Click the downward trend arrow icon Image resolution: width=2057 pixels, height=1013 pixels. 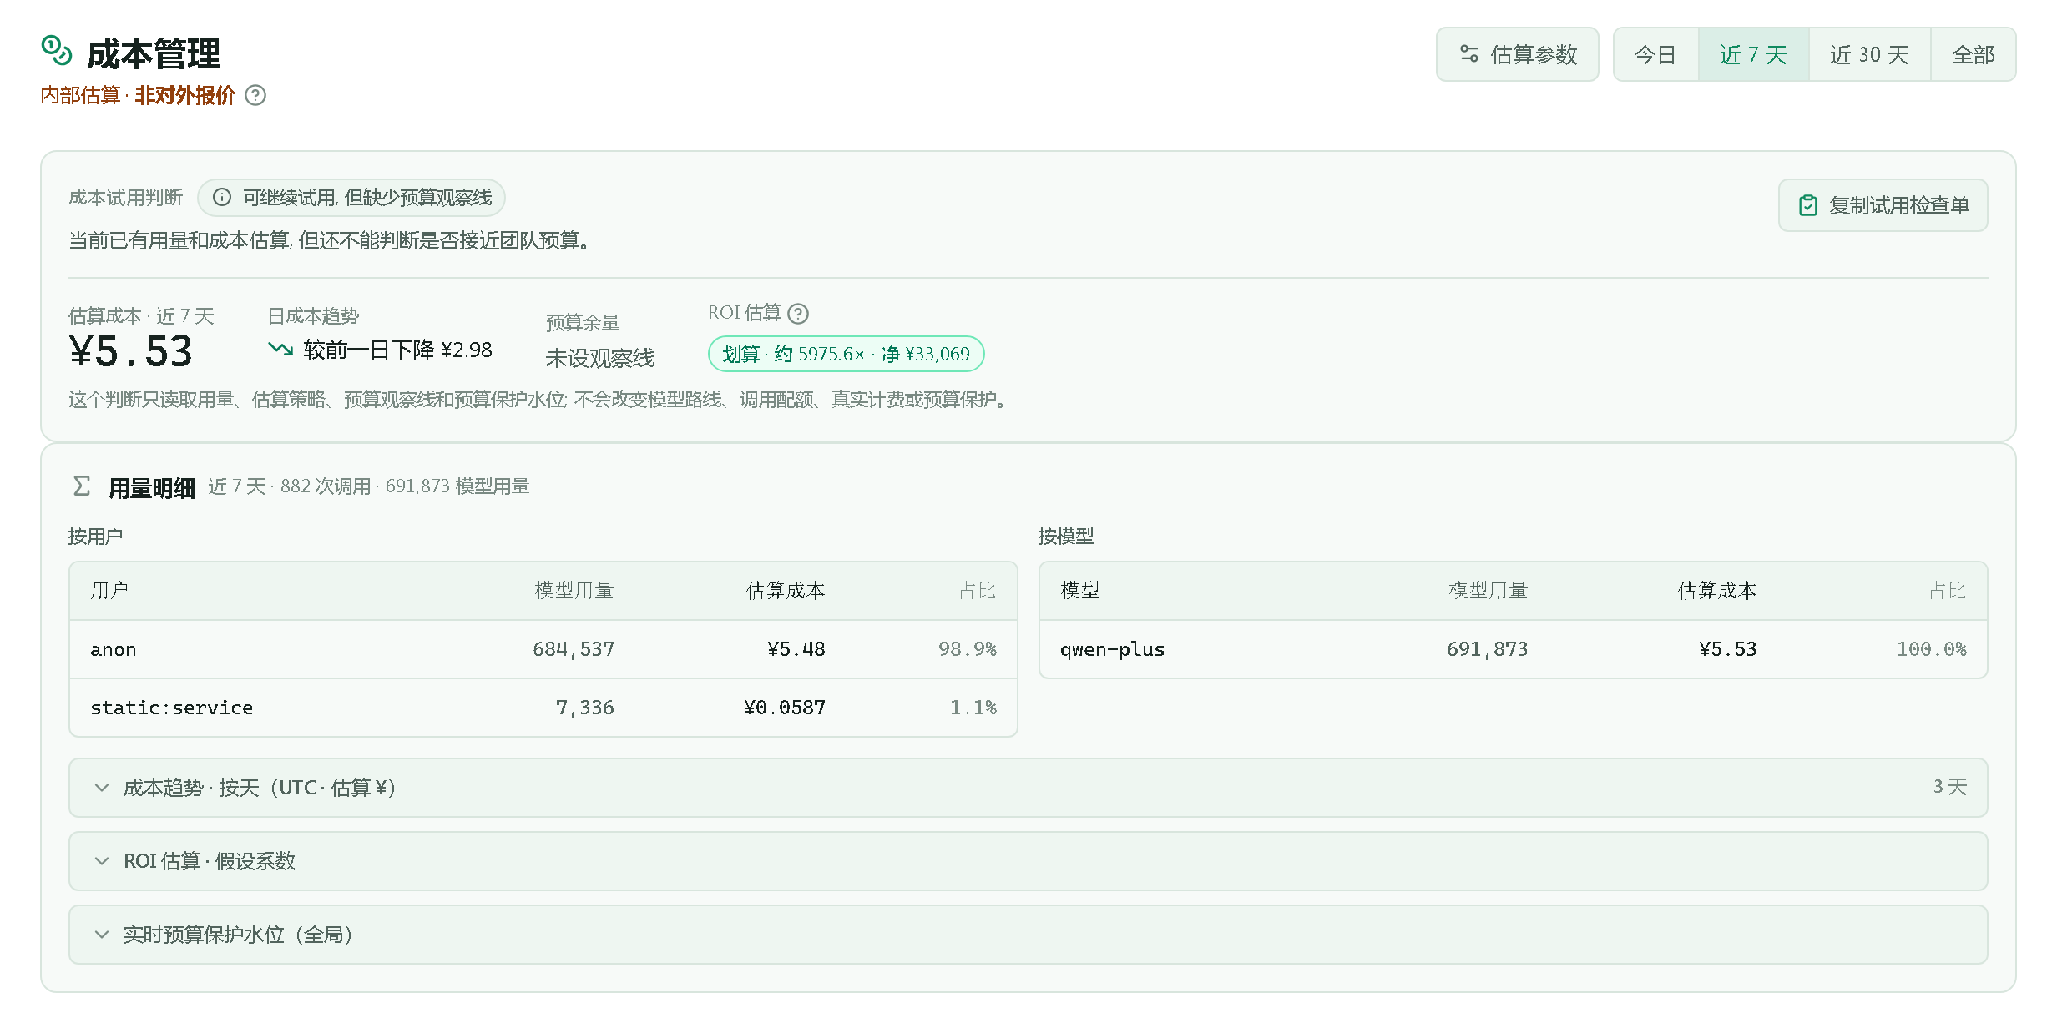280,349
